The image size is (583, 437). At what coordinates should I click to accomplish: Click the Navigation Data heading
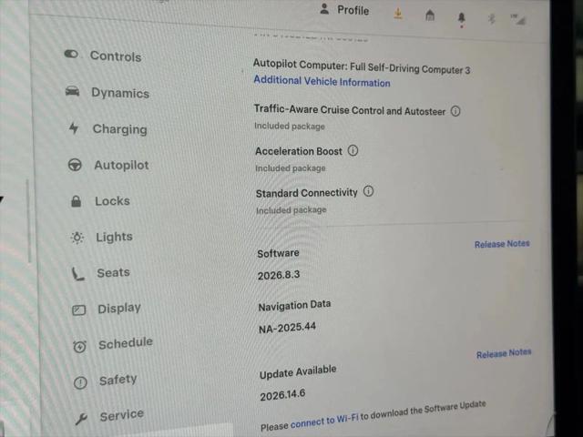(x=294, y=306)
